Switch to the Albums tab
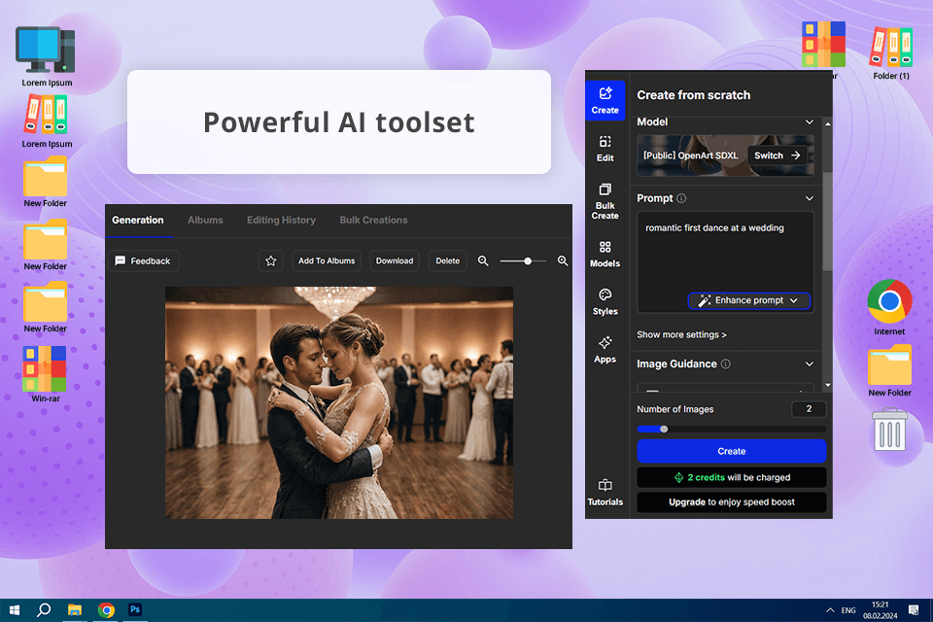This screenshot has width=933, height=622. [x=205, y=221]
